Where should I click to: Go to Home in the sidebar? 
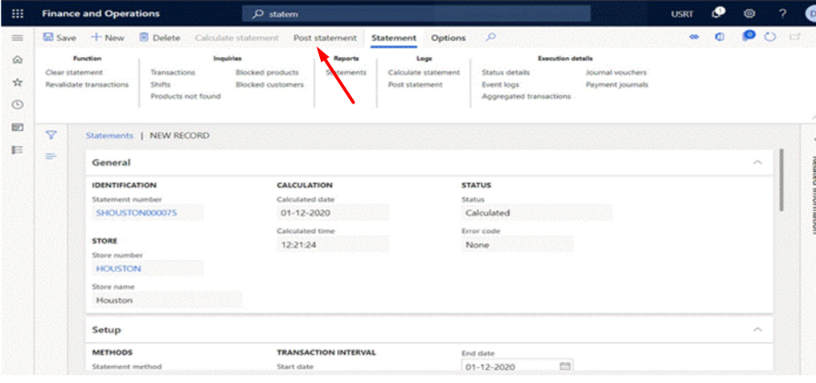[x=17, y=59]
